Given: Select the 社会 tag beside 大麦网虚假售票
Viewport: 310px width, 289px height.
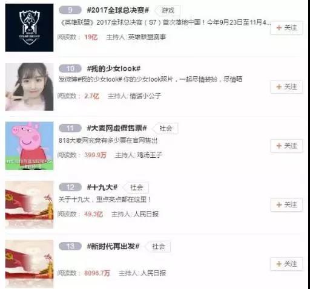Looking at the screenshot, I should pos(166,128).
